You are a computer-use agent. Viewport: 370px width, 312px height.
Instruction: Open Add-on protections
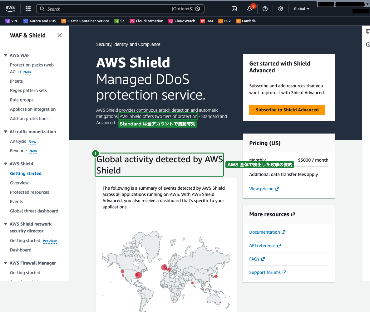(x=29, y=119)
